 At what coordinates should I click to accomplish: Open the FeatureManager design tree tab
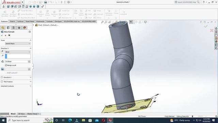pyautogui.click(x=3, y=28)
